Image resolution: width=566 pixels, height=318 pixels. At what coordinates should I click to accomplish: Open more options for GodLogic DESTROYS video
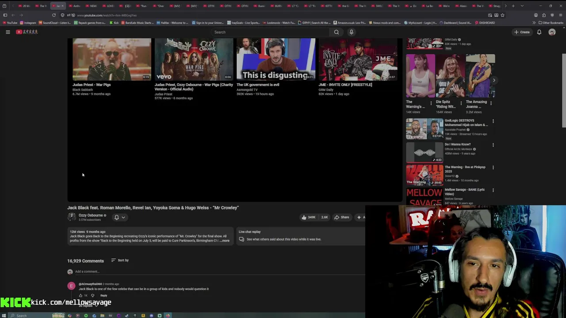[x=493, y=121]
